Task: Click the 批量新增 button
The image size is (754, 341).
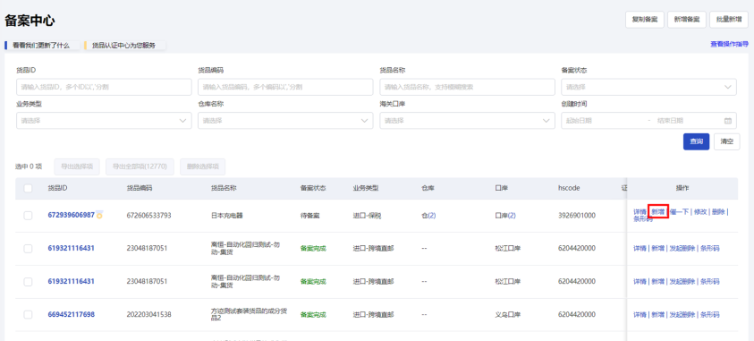Action: point(729,20)
